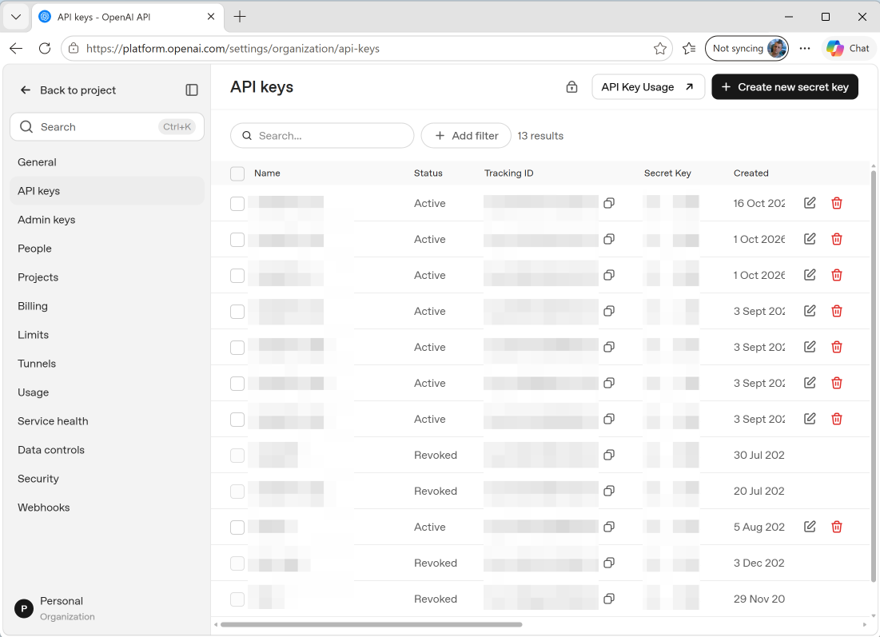Open Limits page
Screen dimensions: 880x637
[107, 335]
